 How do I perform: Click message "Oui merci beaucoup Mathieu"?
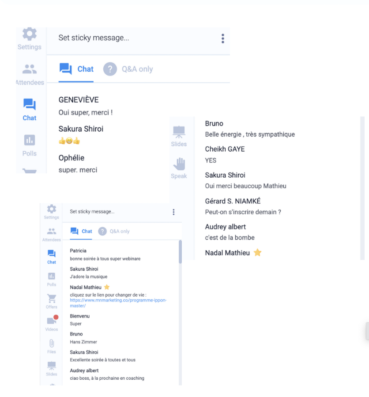pos(246,186)
